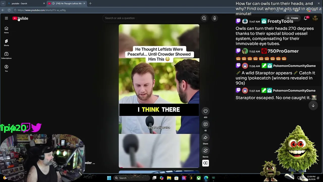Share the Short video
Image resolution: width=323 pixels, height=182 pixels.
pyautogui.click(x=205, y=138)
